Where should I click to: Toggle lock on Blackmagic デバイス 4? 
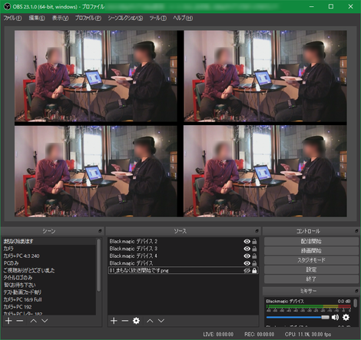[x=254, y=256]
